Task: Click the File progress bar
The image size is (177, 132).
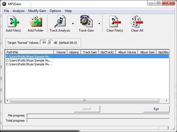Action: click(98, 116)
